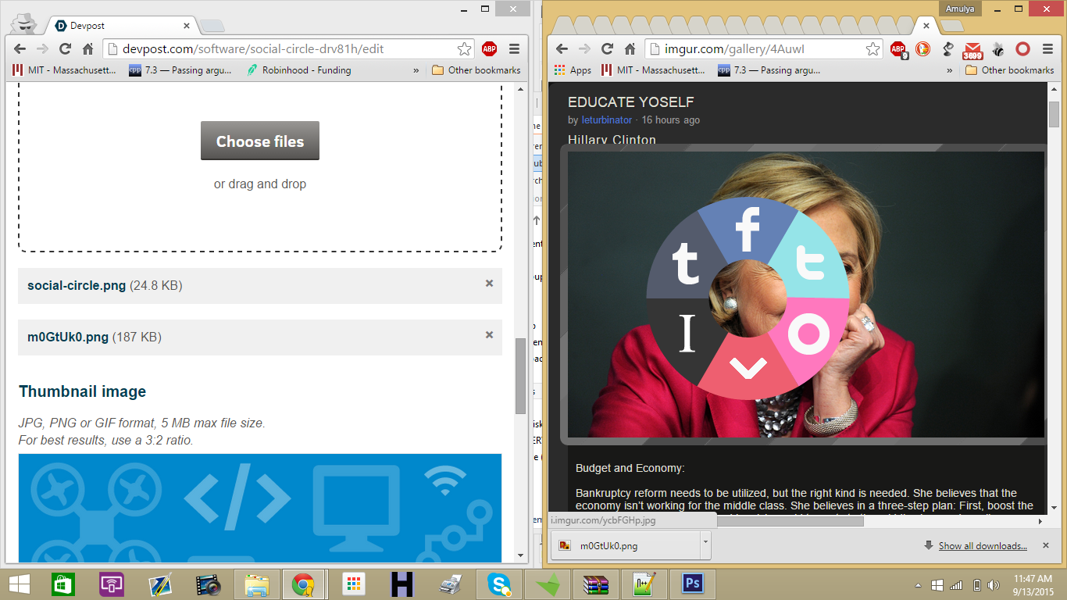This screenshot has height=600, width=1067.
Task: Open a new tab in the Devpost window
Action: [x=211, y=27]
